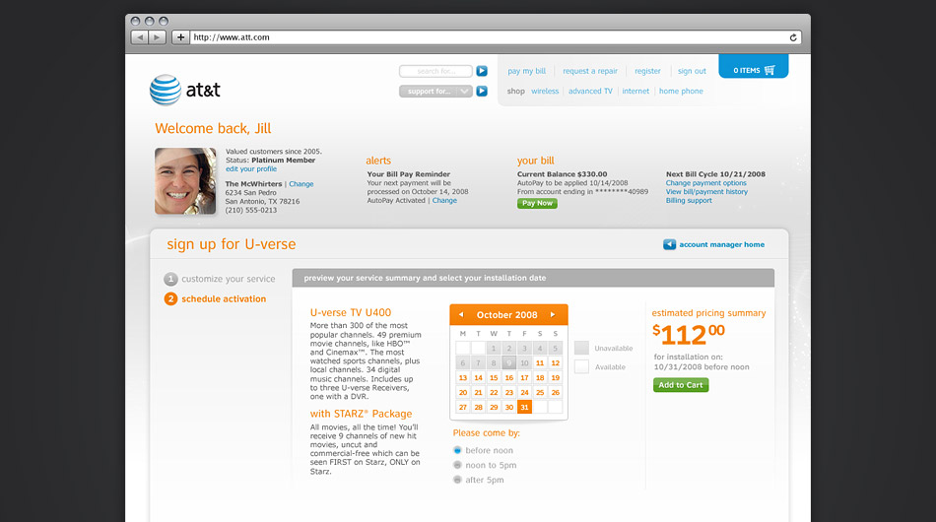Select October 11 on the calendar
The height and width of the screenshot is (522, 936).
click(540, 362)
